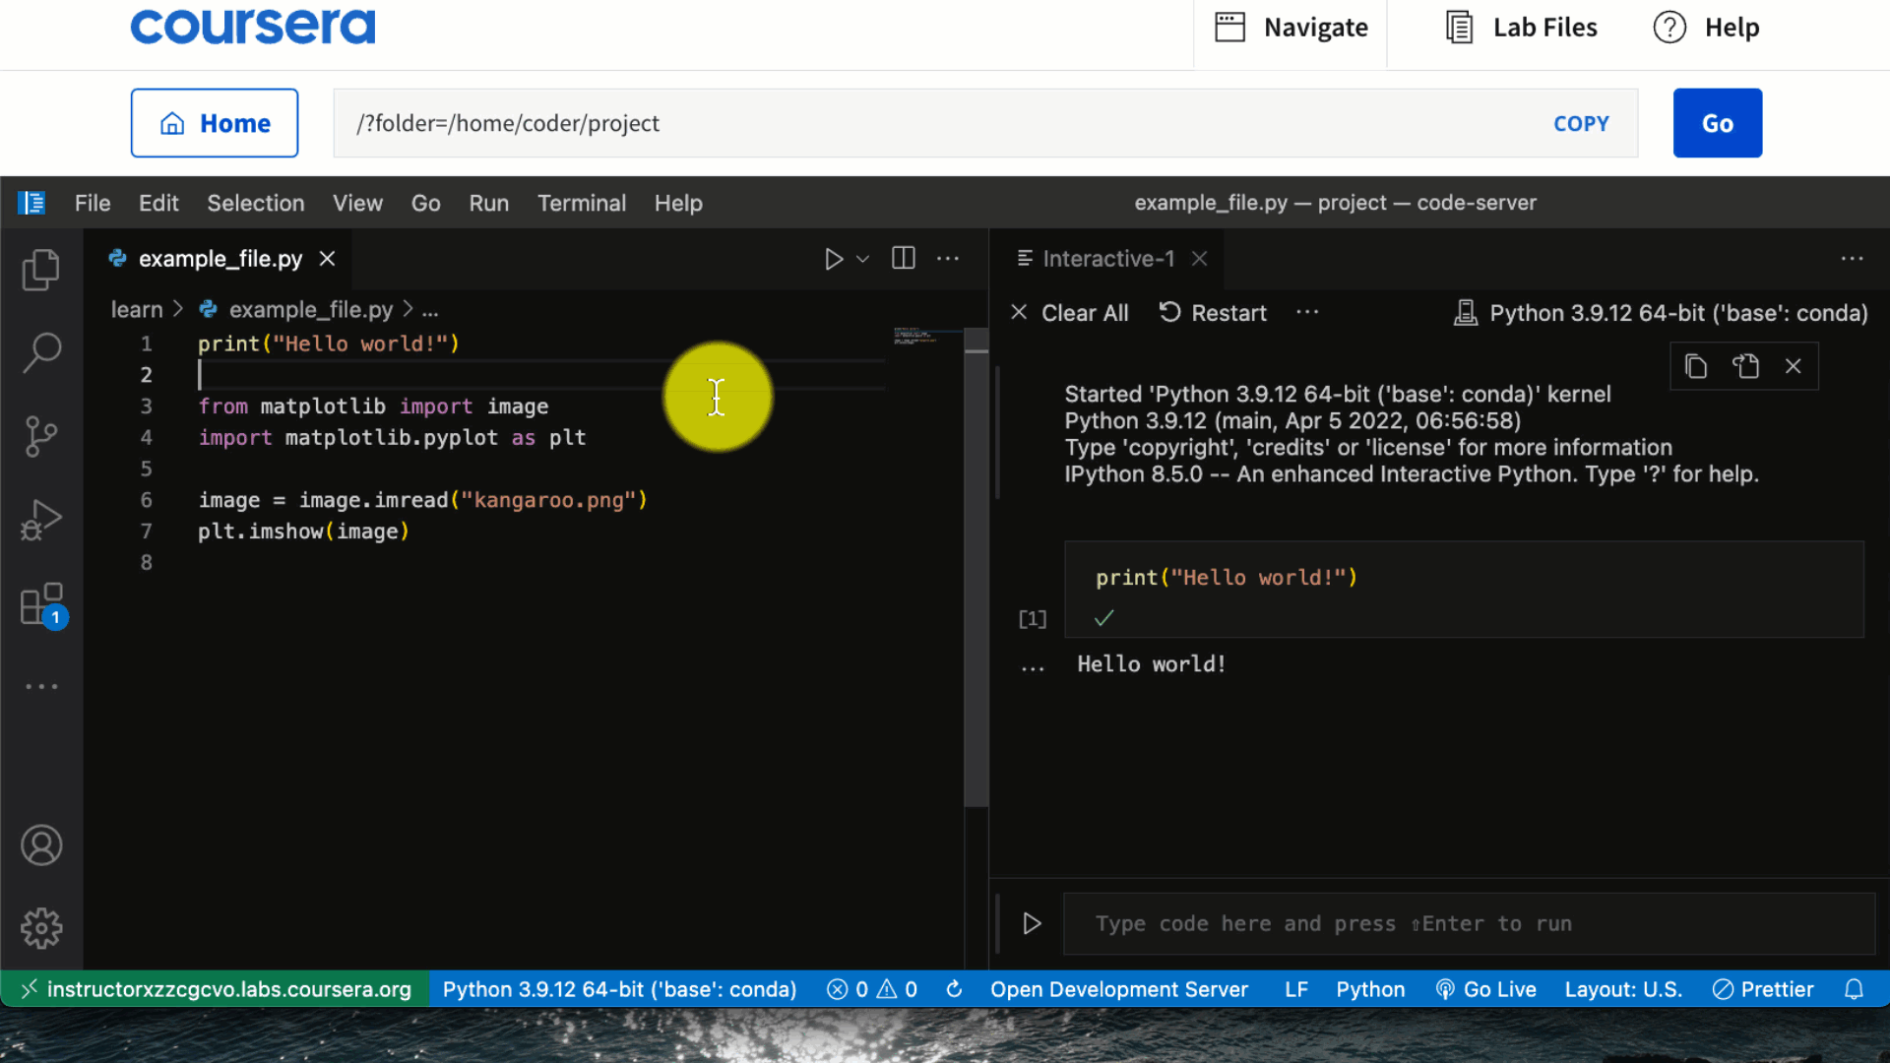Change the LF end-of-line sequence
Viewport: 1890px width, 1063px height.
pos(1296,989)
